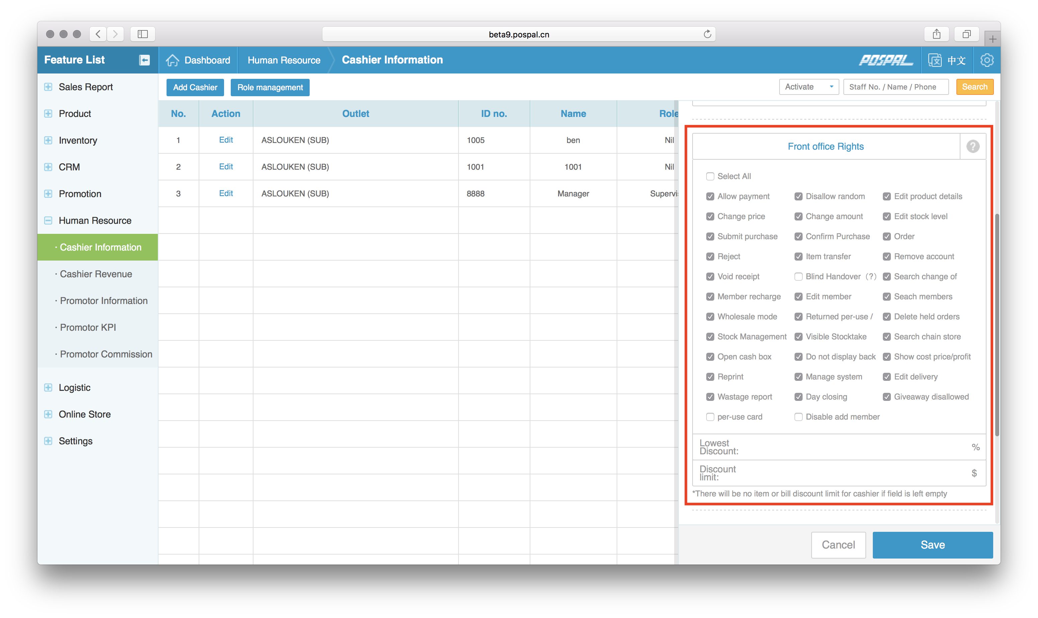This screenshot has width=1038, height=618.
Task: Open Cashier Revenue submenu item
Action: pos(96,274)
